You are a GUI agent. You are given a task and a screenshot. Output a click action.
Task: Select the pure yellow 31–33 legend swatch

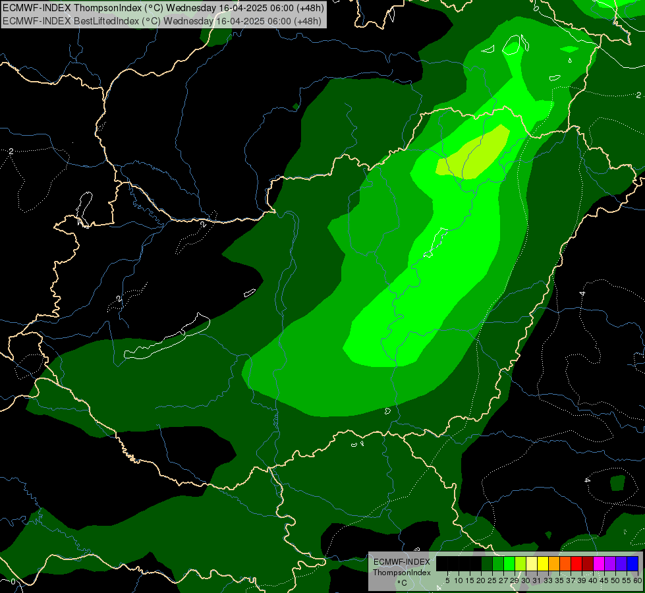click(543, 563)
